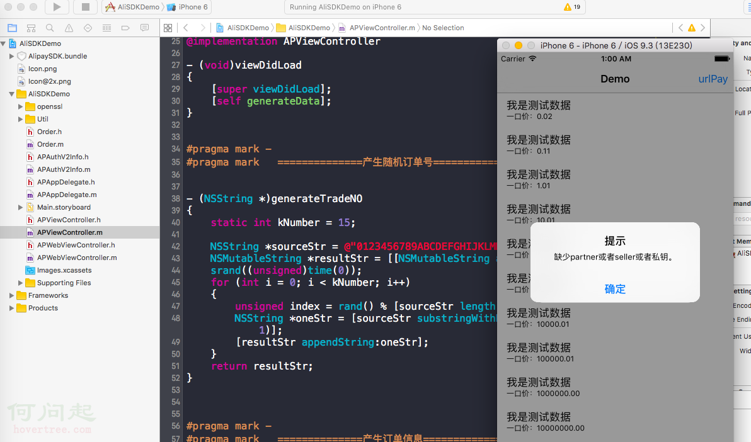Viewport: 751px width, 442px height.
Task: Show the Report navigator
Action: 144,28
